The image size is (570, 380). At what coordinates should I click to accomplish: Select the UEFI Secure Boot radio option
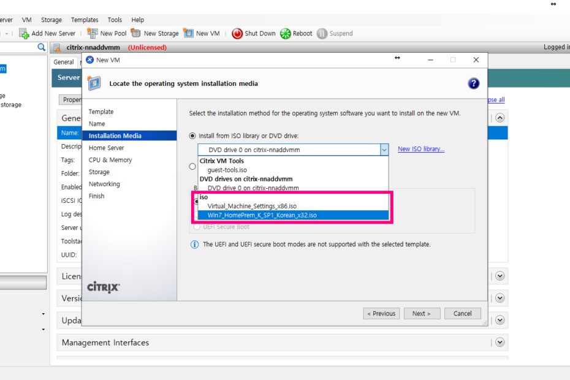pyautogui.click(x=197, y=227)
